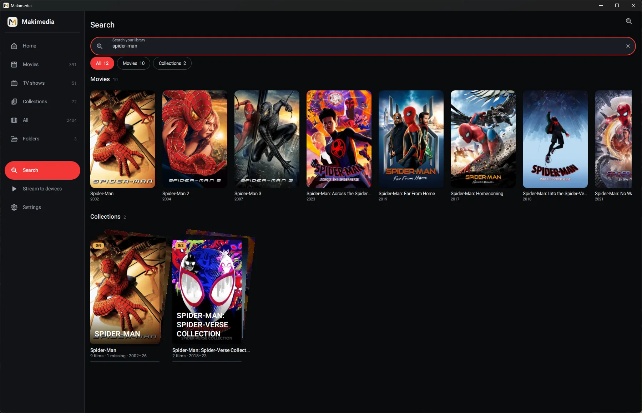Click the Movies section heading
Screen dimensions: 642x413
tap(100, 79)
